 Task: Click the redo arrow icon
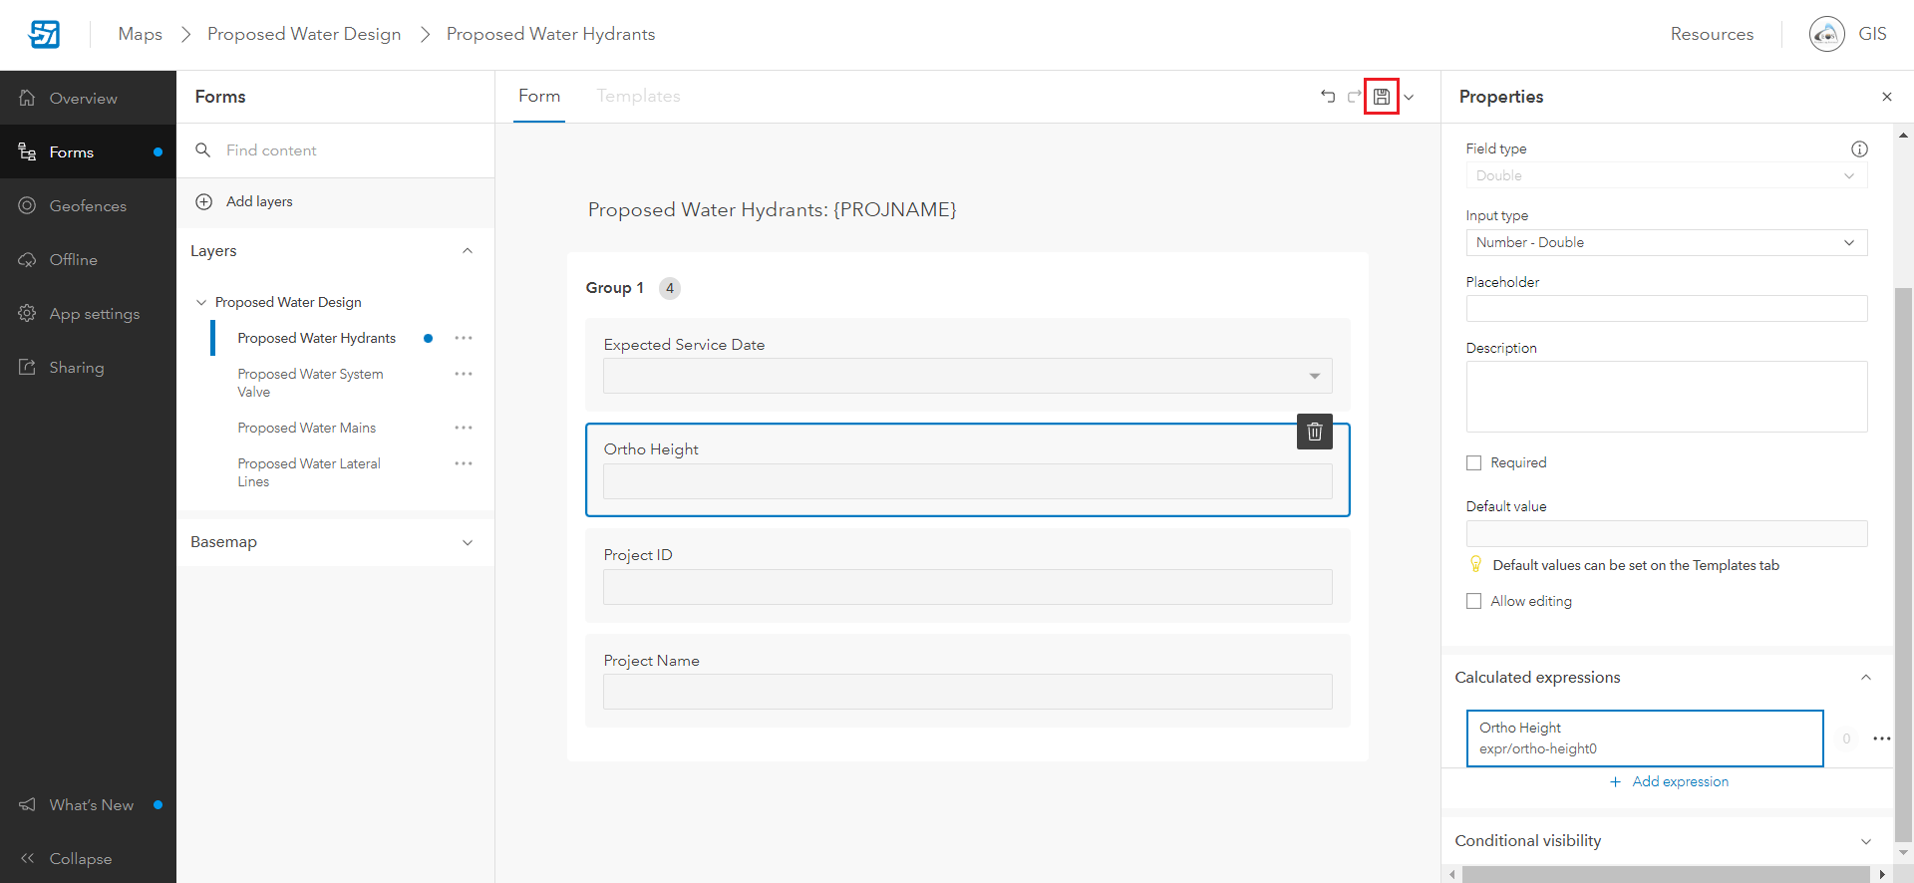(x=1354, y=96)
